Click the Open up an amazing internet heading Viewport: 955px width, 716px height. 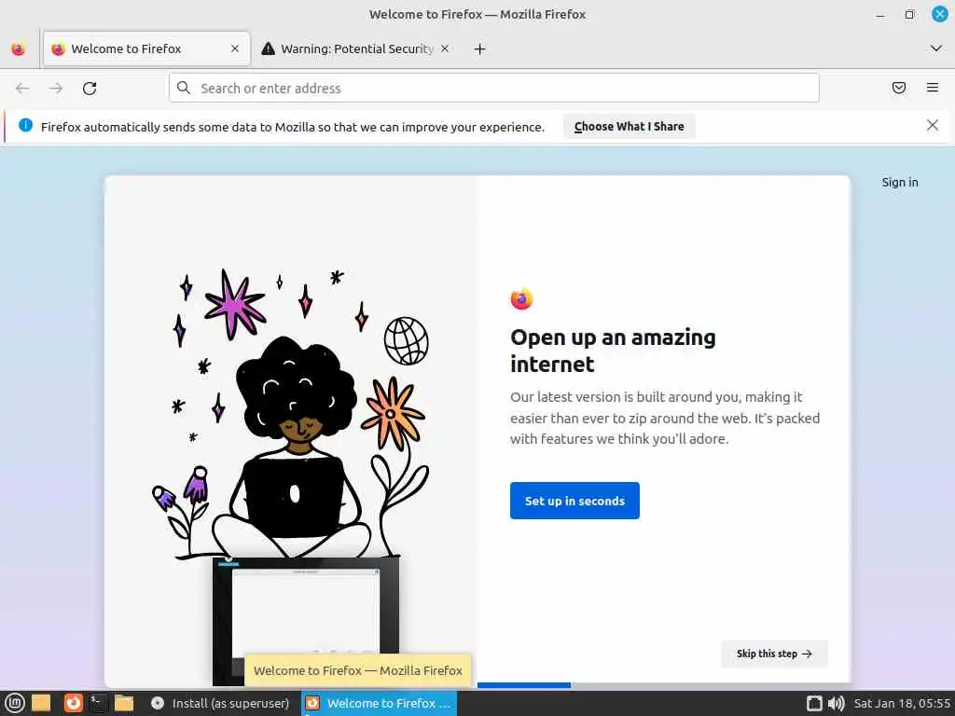pos(613,351)
